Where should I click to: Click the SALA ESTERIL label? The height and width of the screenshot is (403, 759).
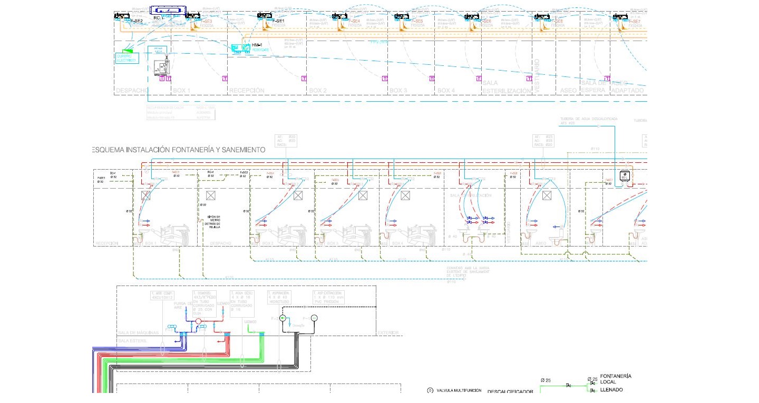(132, 341)
